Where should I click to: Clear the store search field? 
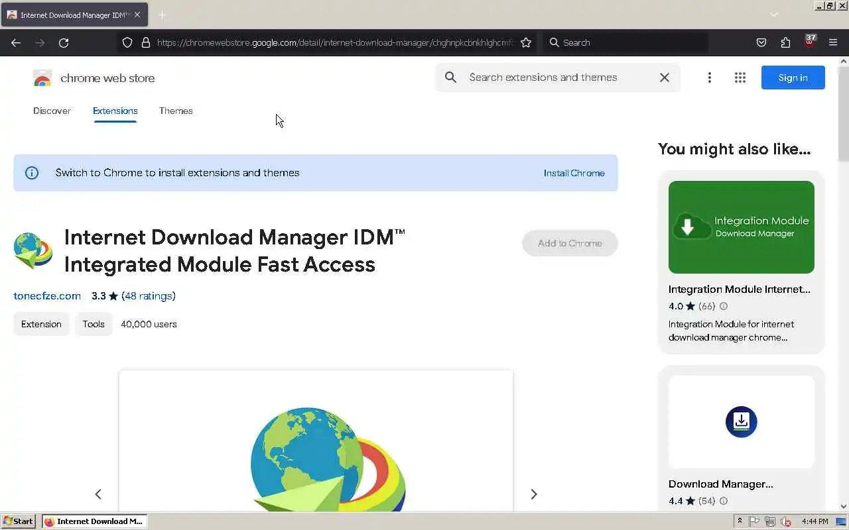point(664,78)
